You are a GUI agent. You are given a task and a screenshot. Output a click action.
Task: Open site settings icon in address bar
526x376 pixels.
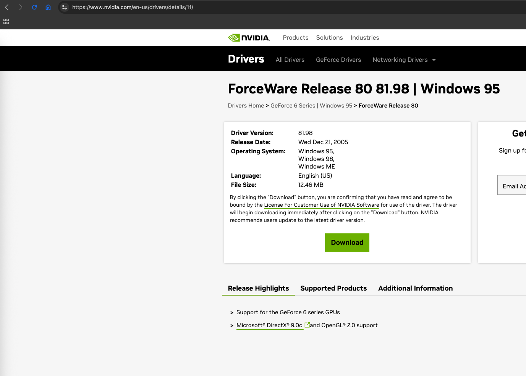[65, 7]
